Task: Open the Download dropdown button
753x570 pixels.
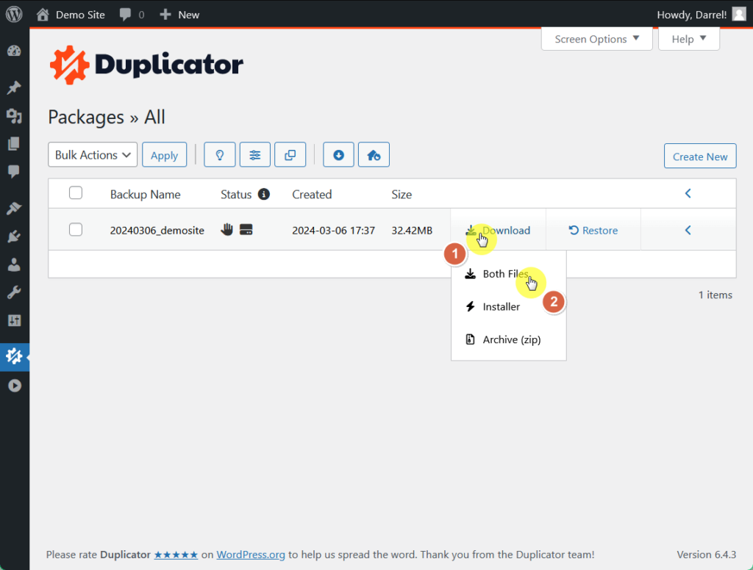Action: (x=498, y=231)
